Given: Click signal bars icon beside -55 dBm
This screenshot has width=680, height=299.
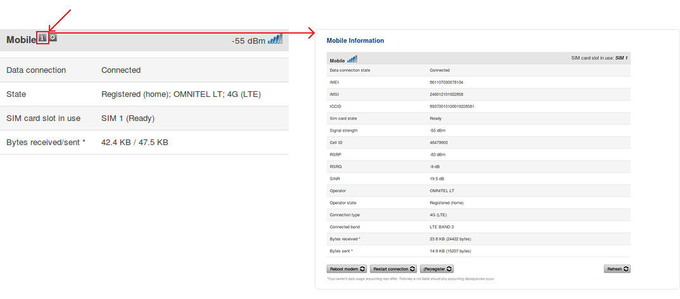Looking at the screenshot, I should click(x=275, y=39).
